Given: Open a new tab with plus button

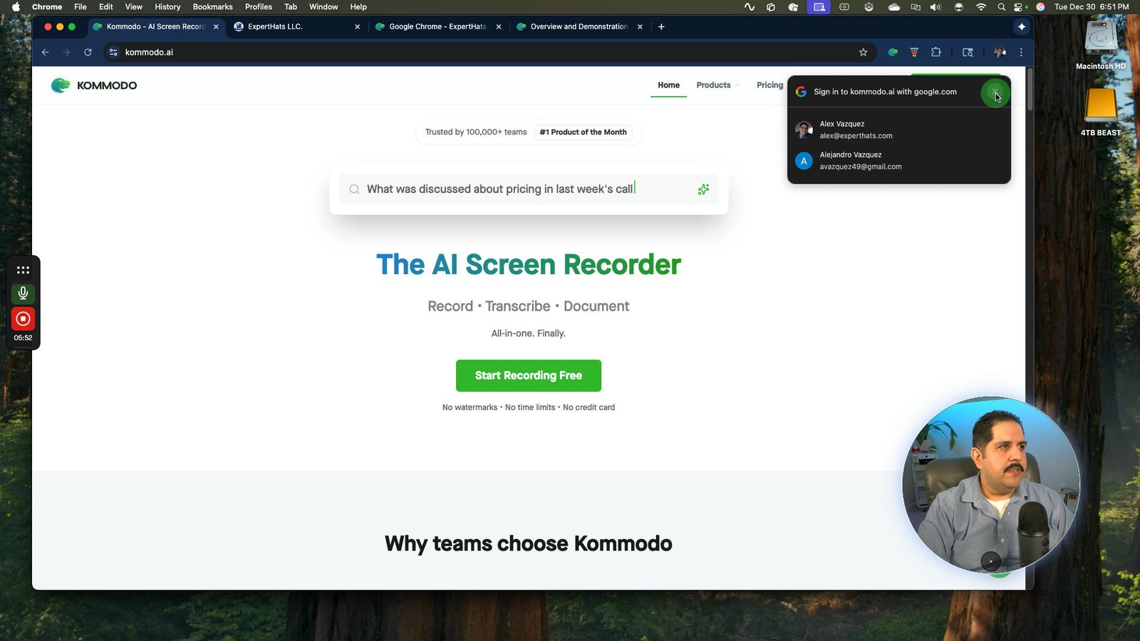Looking at the screenshot, I should [661, 26].
